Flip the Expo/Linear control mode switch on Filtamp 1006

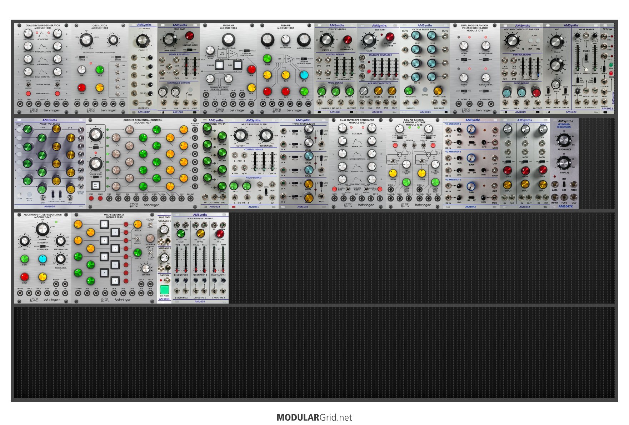click(x=304, y=59)
